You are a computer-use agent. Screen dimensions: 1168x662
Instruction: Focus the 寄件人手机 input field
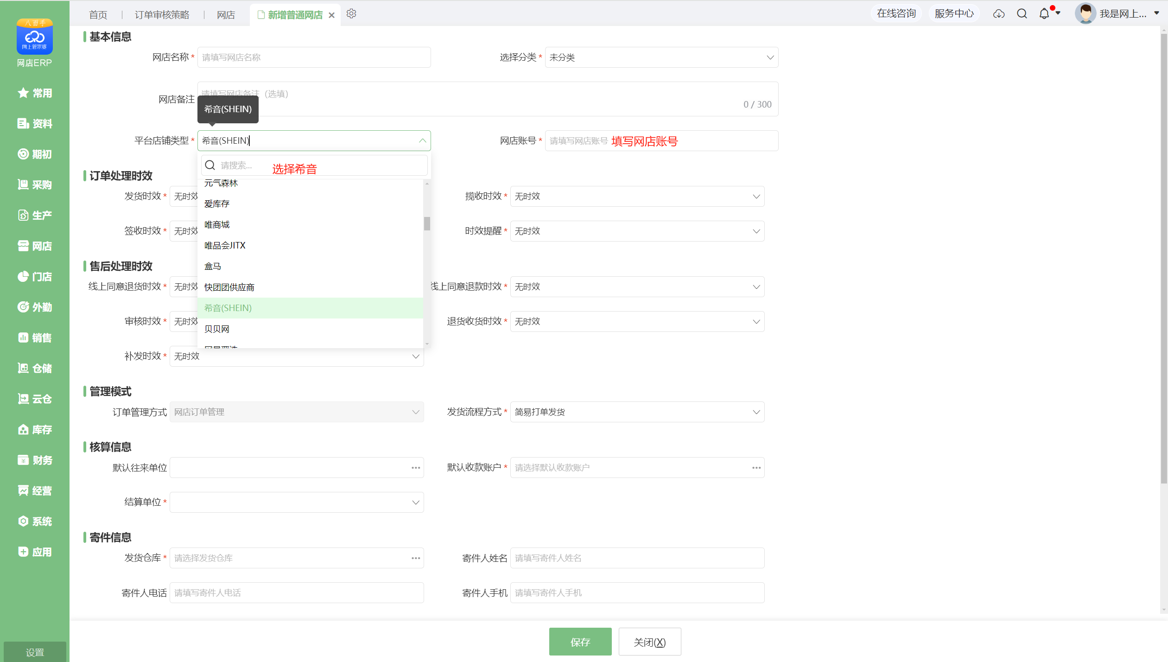coord(637,593)
